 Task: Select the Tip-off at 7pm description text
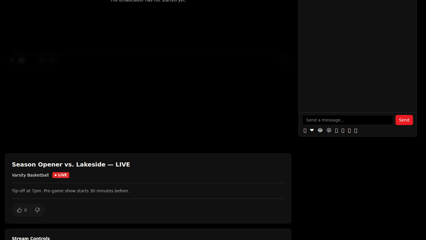[70, 191]
